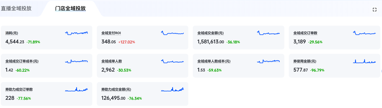Click the -60.22% change figure
This screenshot has height=108, width=382.
click(23, 70)
